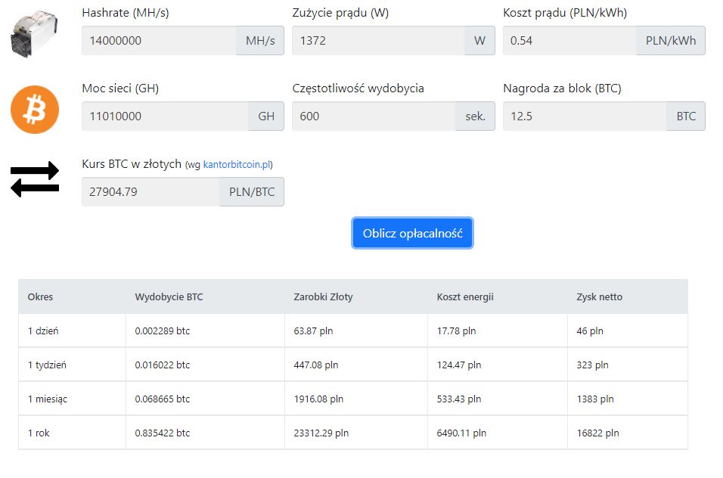Open the kantorbitcoin.pl link
The width and height of the screenshot is (723, 478).
pos(237,165)
